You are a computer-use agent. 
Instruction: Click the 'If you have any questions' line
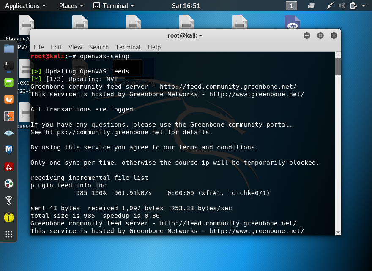161,125
